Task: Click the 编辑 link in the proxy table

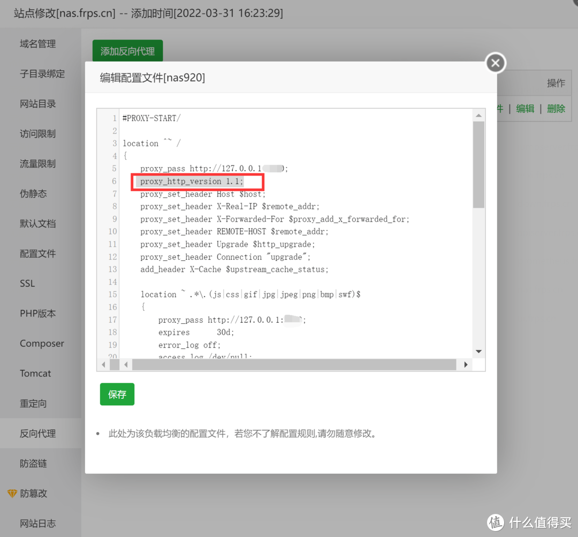Action: pos(525,109)
